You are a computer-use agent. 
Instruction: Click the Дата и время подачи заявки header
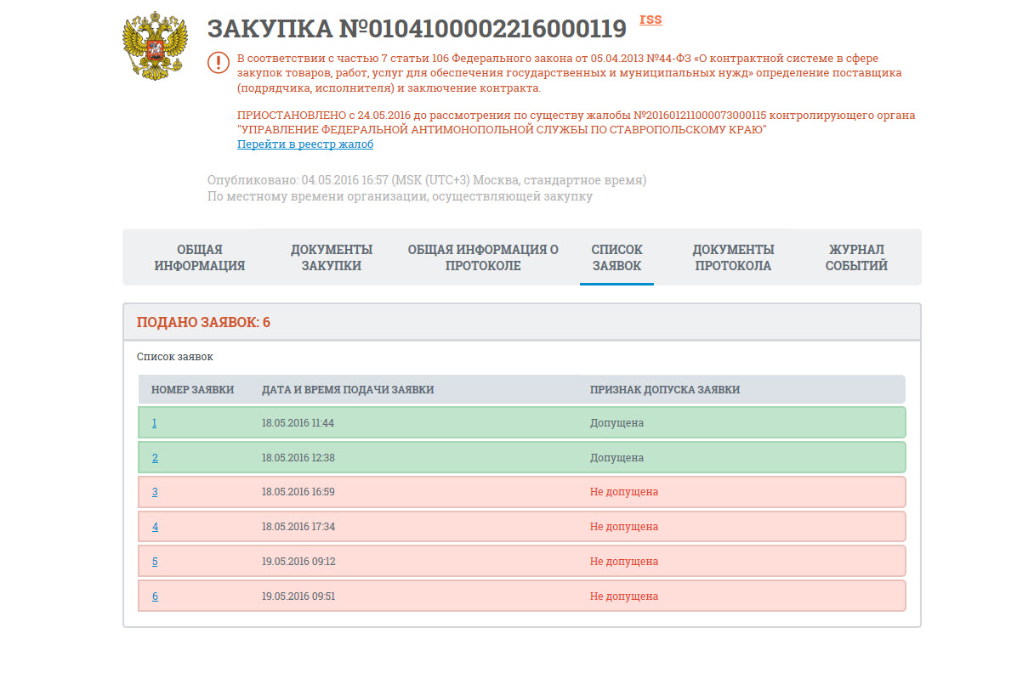coord(348,390)
